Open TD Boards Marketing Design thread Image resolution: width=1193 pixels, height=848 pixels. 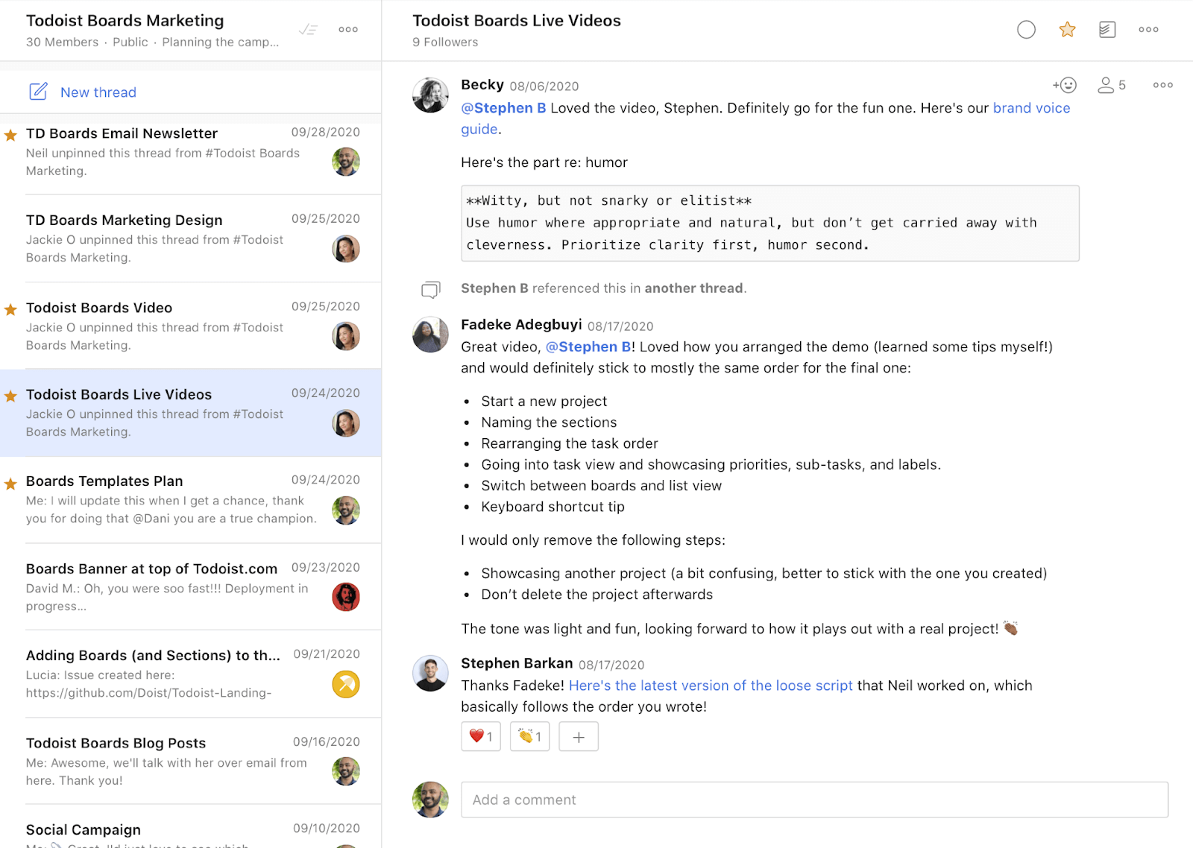click(x=191, y=238)
